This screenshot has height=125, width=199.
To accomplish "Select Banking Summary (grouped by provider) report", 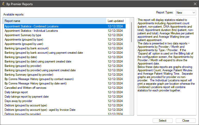I will click(65, 75).
